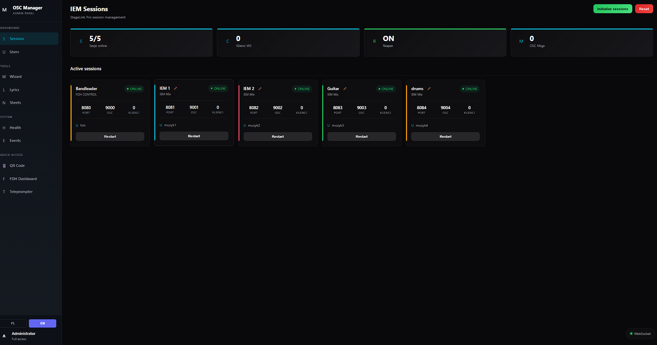The image size is (657, 345).
Task: Open the FOH Dashboard
Action: (x=23, y=178)
